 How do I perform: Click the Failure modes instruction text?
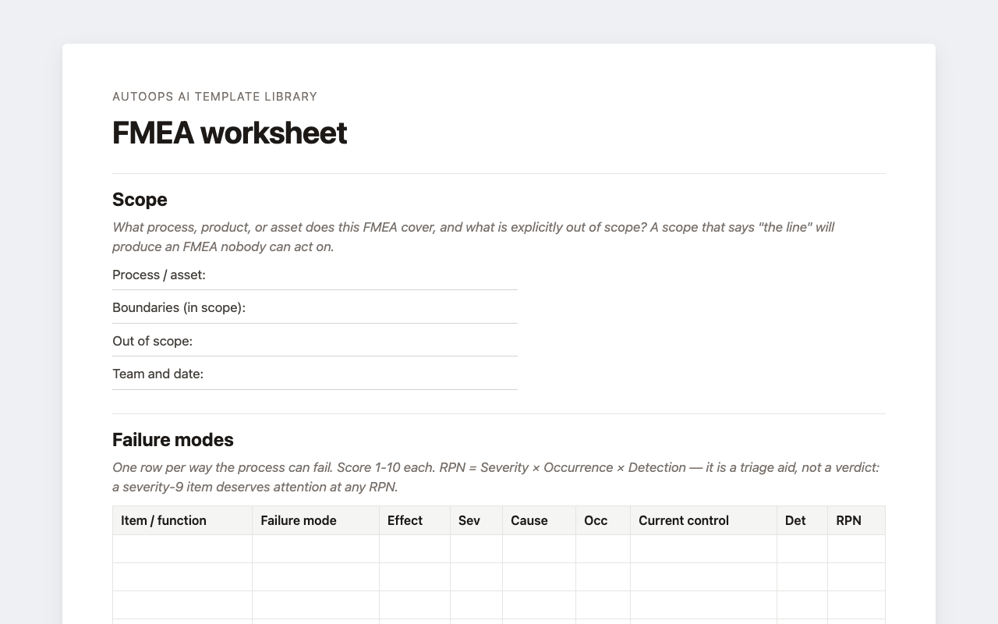(496, 477)
